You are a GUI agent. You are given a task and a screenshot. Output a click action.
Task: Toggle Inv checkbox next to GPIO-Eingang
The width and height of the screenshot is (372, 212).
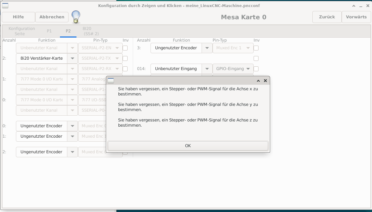(256, 69)
